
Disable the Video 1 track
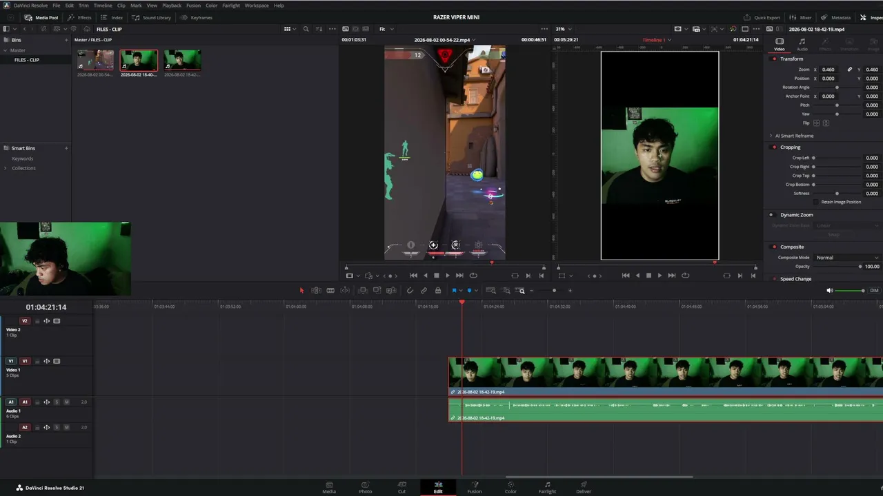(57, 361)
